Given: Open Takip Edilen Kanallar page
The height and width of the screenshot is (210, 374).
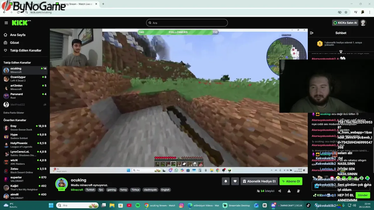Looking at the screenshot, I should [x=26, y=50].
